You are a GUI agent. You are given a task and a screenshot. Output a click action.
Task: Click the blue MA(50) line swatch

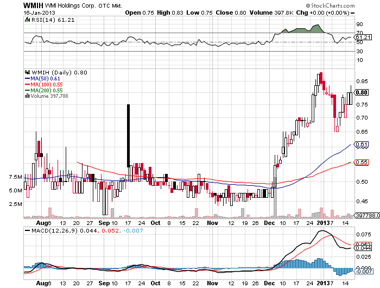pyautogui.click(x=27, y=79)
